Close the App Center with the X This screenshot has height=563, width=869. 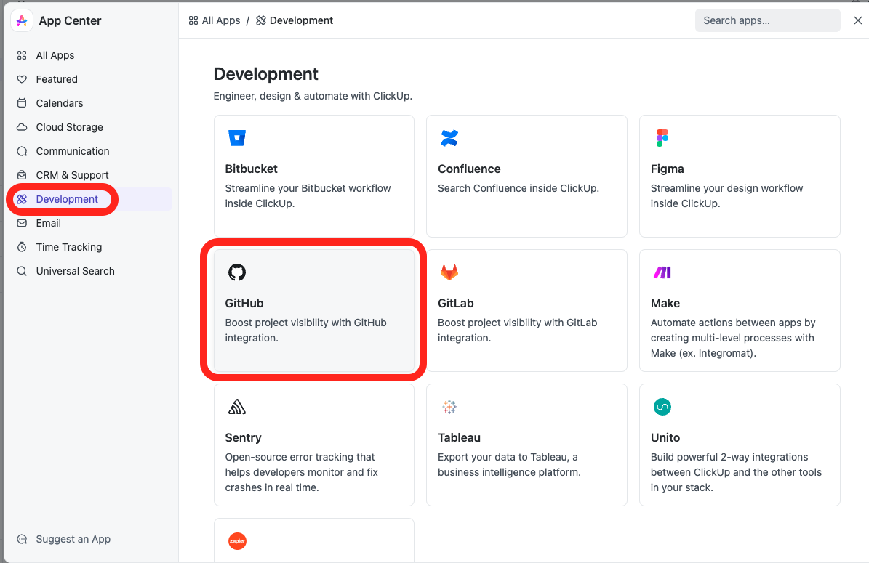857,20
